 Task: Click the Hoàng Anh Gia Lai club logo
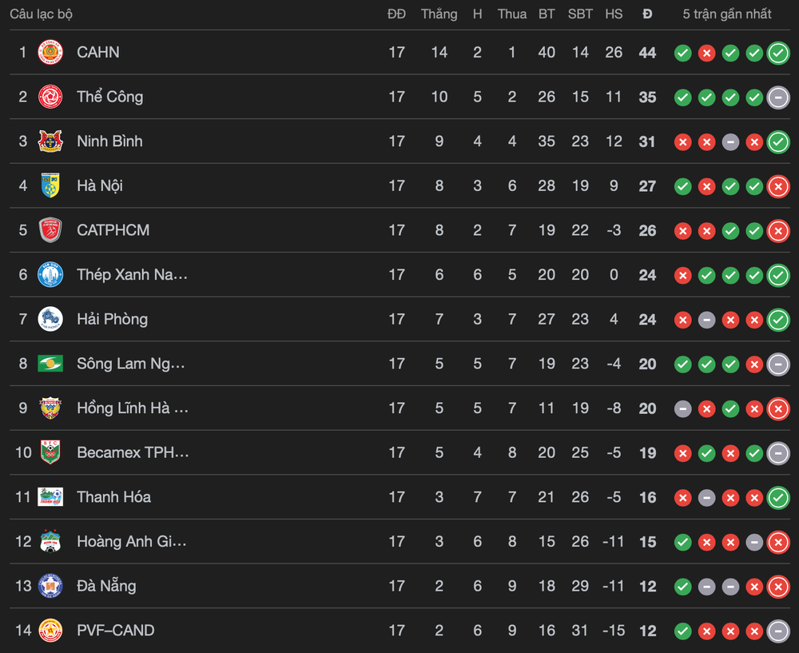(x=50, y=542)
